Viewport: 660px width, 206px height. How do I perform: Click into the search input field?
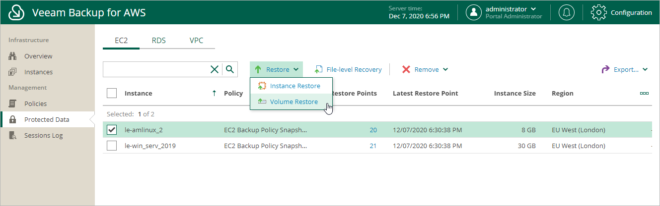[156, 69]
